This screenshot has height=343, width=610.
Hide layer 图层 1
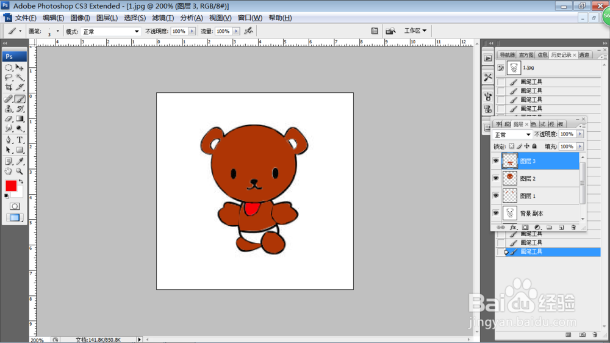(496, 196)
